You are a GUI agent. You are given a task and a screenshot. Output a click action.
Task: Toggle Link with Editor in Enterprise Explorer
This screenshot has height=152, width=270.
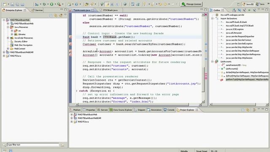pyautogui.click(x=56, y=16)
